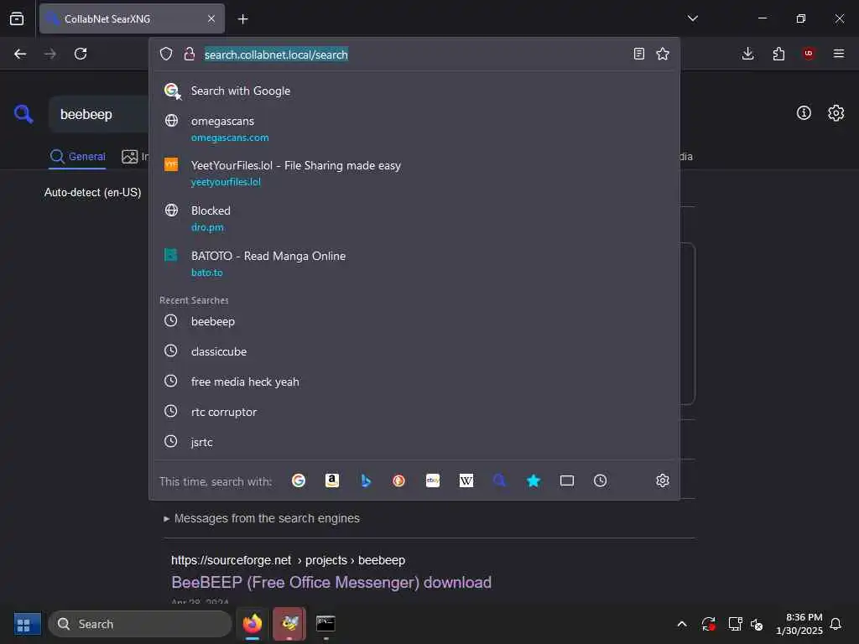Click the sync update tray icon
Viewport: 859px width, 644px height.
click(708, 624)
